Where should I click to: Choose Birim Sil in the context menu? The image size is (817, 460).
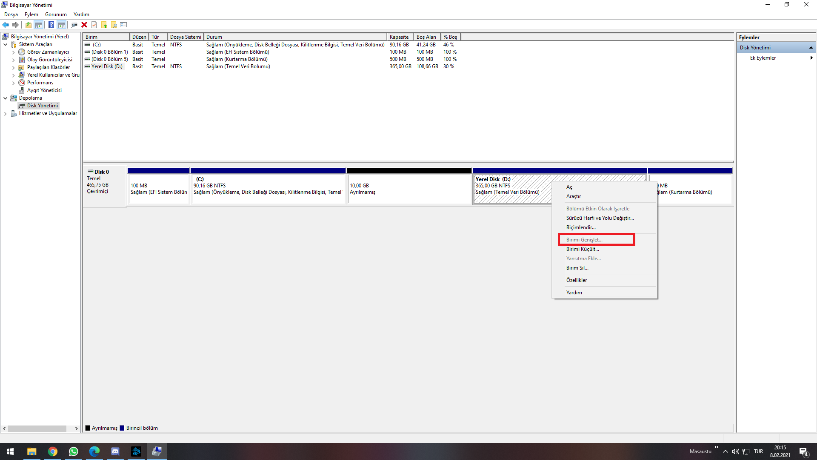point(604,268)
